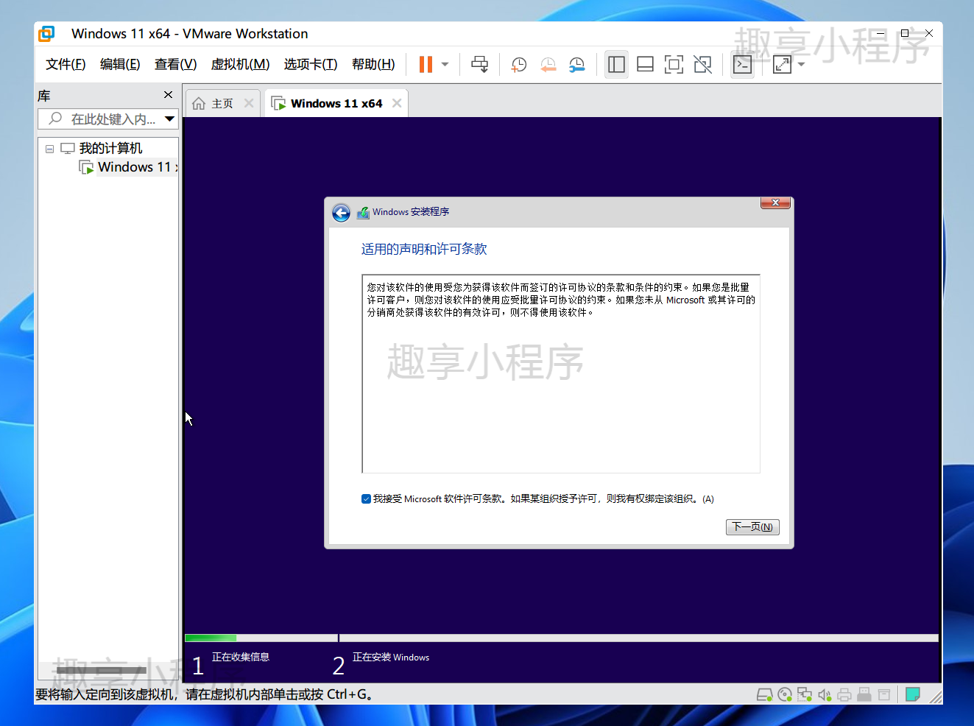Go back using the setup blue arrow
This screenshot has height=726, width=974.
tap(341, 214)
